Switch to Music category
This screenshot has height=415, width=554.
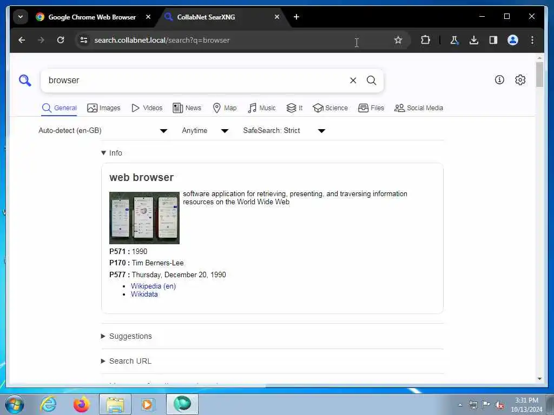point(261,108)
